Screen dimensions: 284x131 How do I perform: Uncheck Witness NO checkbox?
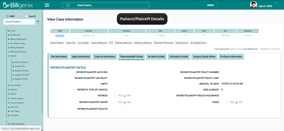[125, 96]
